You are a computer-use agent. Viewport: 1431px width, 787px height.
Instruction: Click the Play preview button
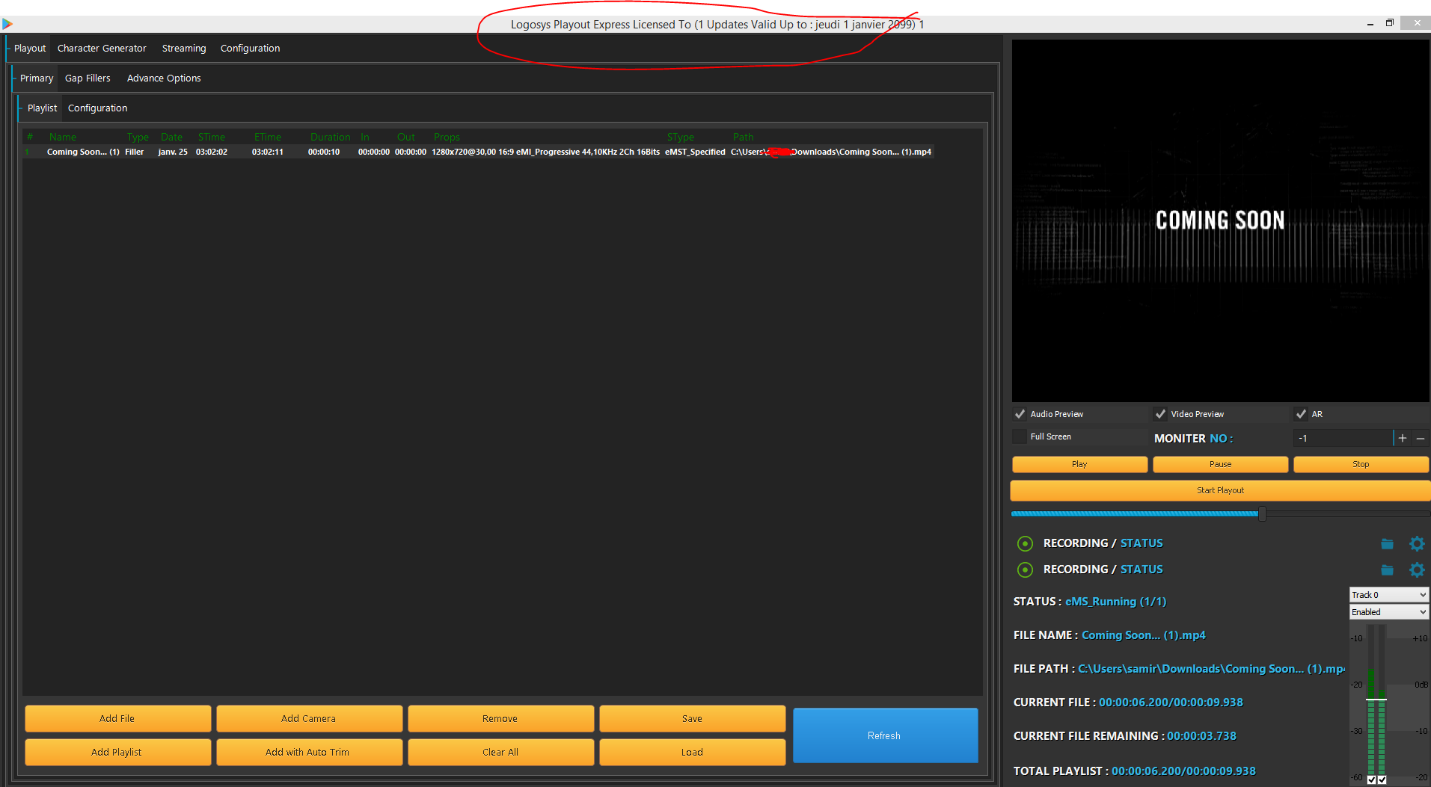(1079, 464)
